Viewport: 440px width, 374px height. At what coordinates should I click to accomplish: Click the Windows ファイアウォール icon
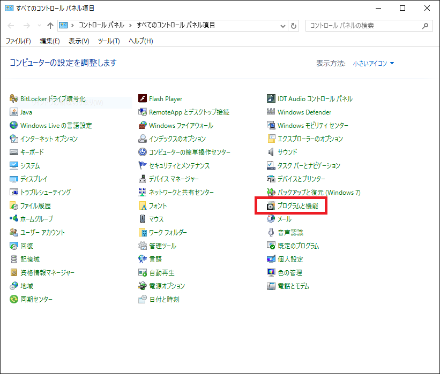coord(143,125)
